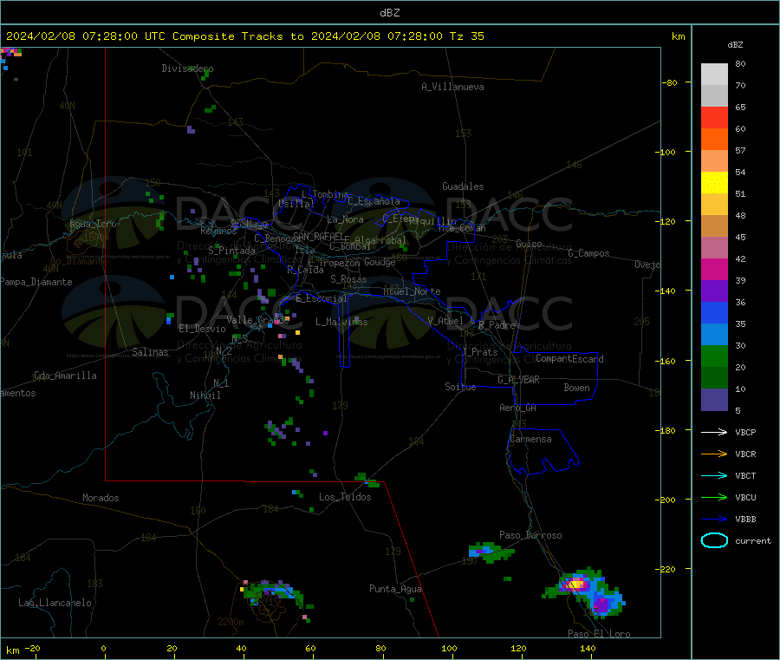780x660 pixels.
Task: Click the 'CompartEscard' map label
Action: click(x=569, y=359)
